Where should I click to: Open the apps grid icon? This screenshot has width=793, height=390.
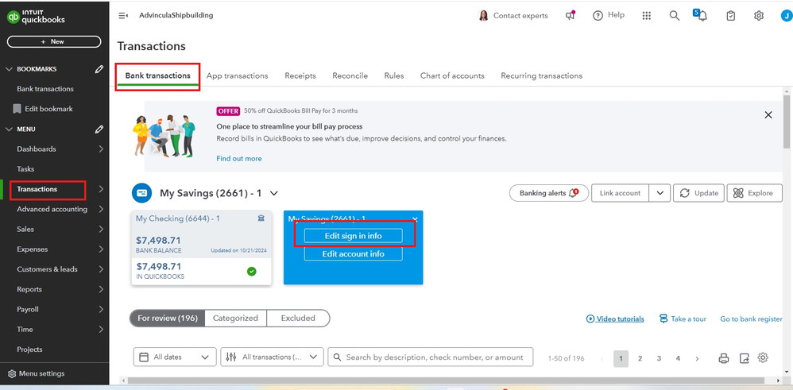coord(646,16)
